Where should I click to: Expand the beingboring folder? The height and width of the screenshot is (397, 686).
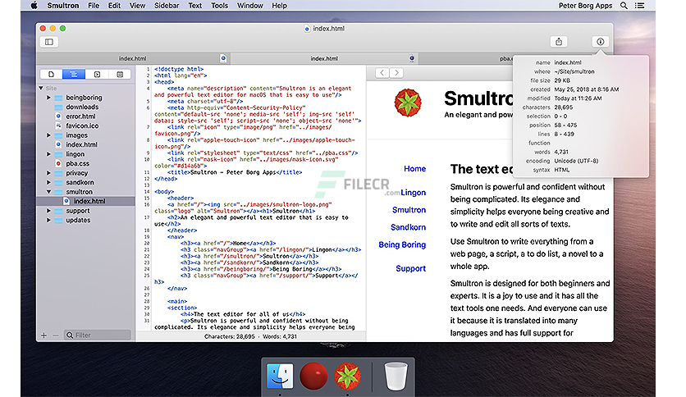[49, 98]
